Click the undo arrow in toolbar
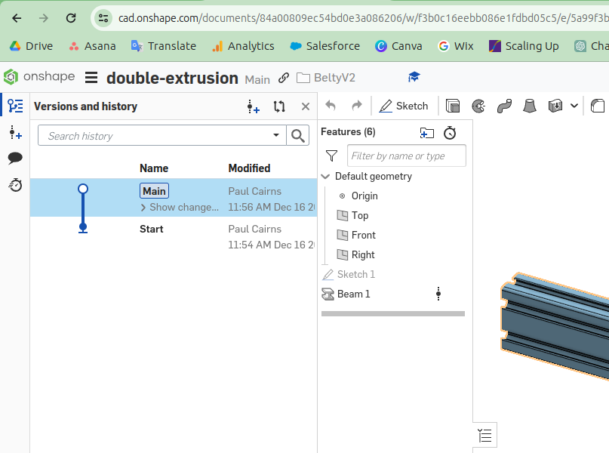609x453 pixels. click(x=331, y=106)
